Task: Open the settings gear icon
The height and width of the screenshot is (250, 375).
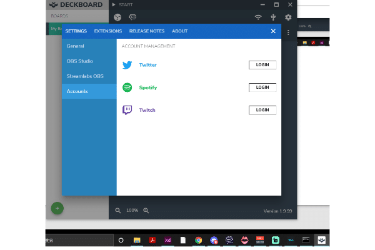Action: (x=288, y=17)
